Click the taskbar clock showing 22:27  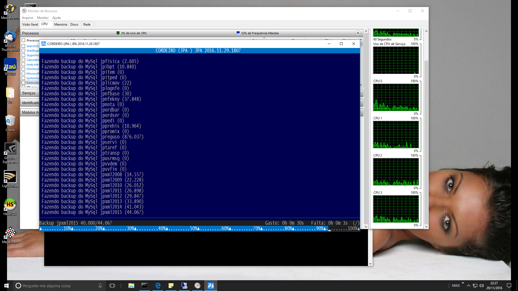click(x=494, y=286)
